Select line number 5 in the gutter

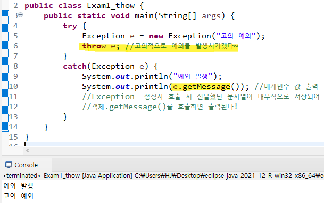(16, 36)
